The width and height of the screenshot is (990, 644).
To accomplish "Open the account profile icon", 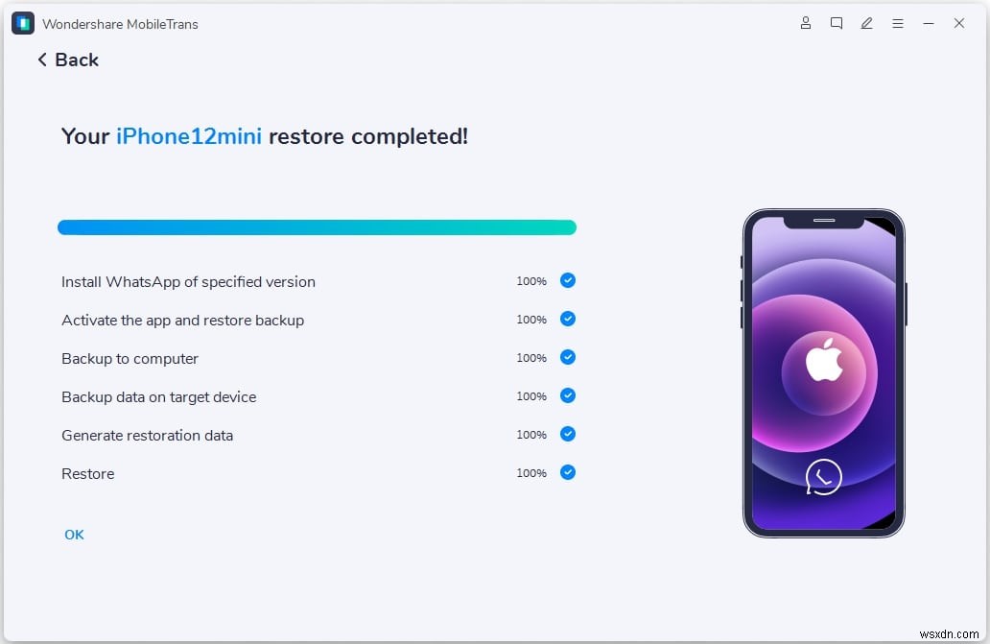I will pyautogui.click(x=806, y=23).
